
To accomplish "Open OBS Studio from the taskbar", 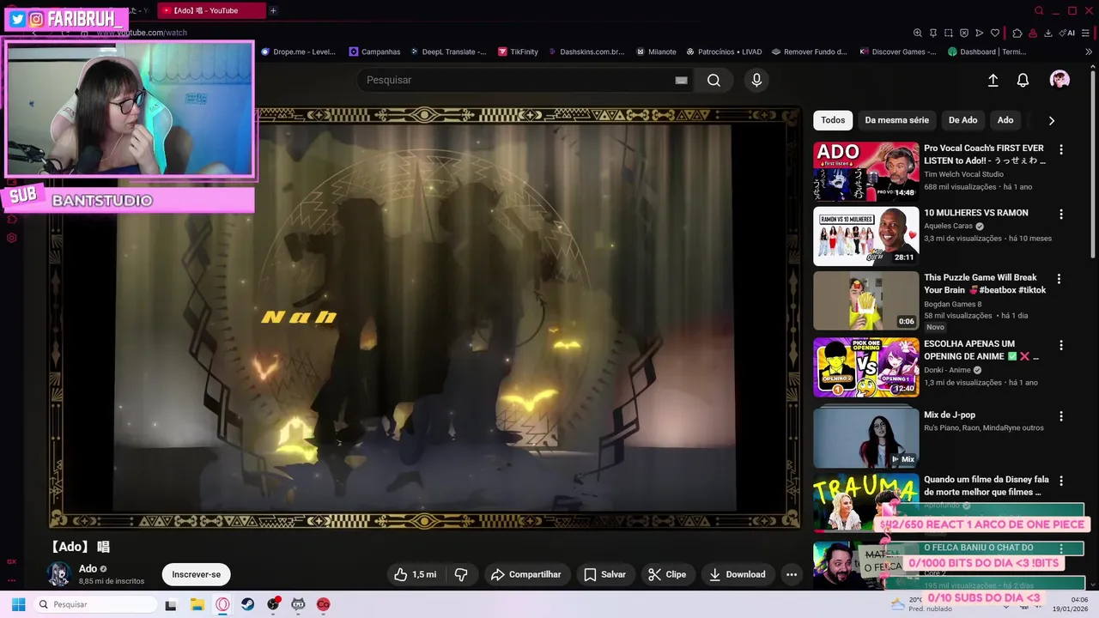I will [273, 604].
